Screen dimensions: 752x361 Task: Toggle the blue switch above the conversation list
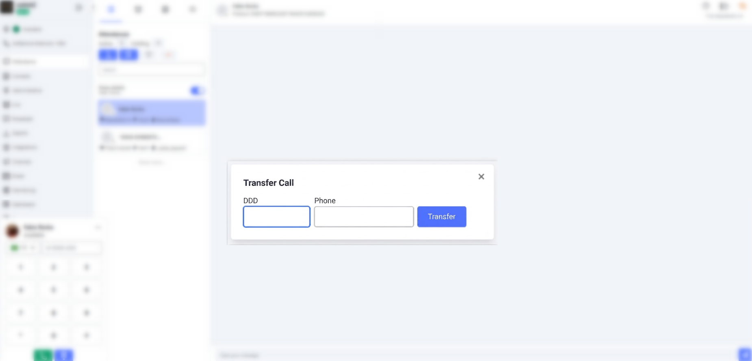pyautogui.click(x=197, y=90)
